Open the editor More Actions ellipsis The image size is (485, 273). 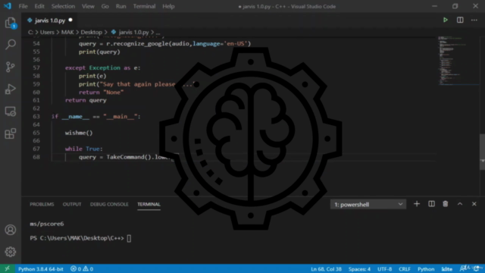tap(474, 20)
